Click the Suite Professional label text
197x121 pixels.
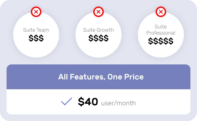pos(161,30)
